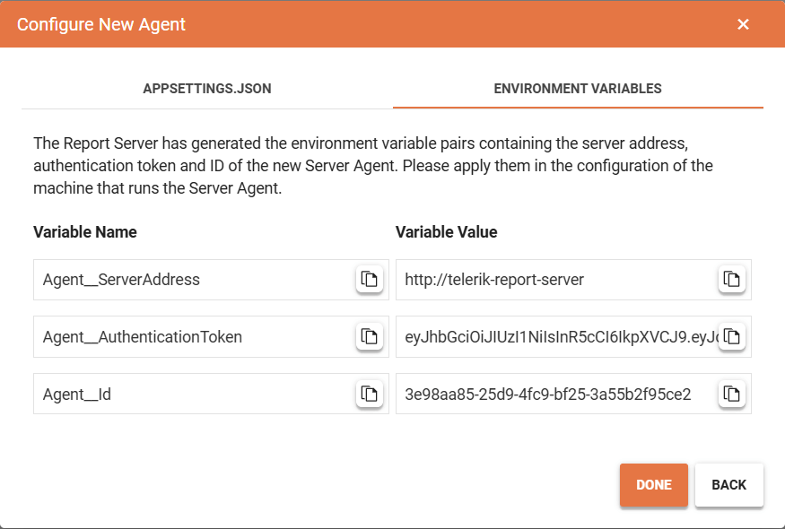The height and width of the screenshot is (529, 785).
Task: Close the Configure New Agent dialog
Action: [743, 24]
